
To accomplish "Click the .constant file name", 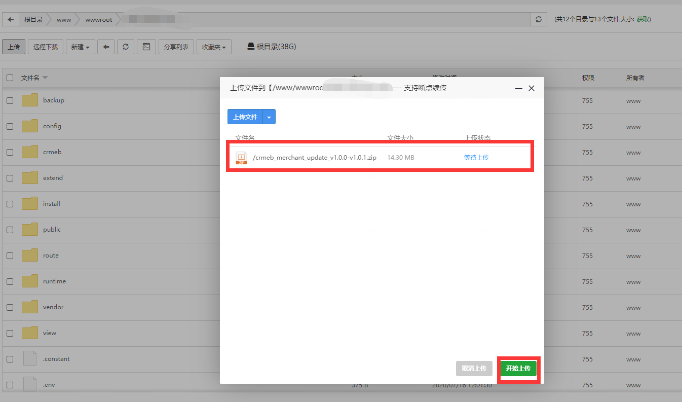I will pos(56,359).
